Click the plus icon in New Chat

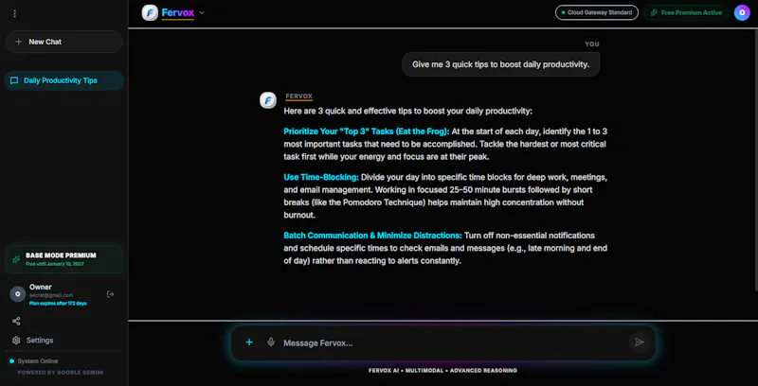point(18,42)
